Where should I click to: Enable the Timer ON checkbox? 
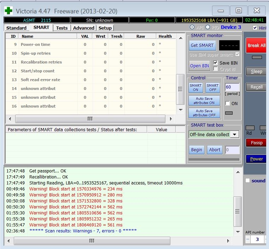(x=228, y=103)
